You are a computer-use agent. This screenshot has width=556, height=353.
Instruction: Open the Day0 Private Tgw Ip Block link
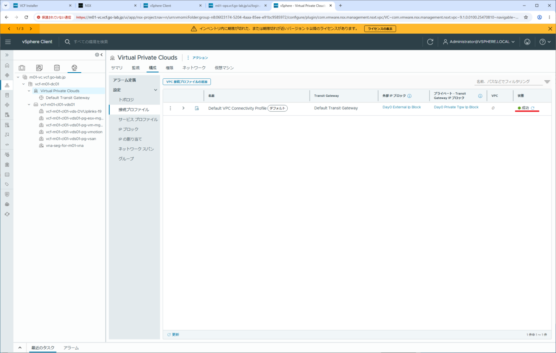pos(456,107)
